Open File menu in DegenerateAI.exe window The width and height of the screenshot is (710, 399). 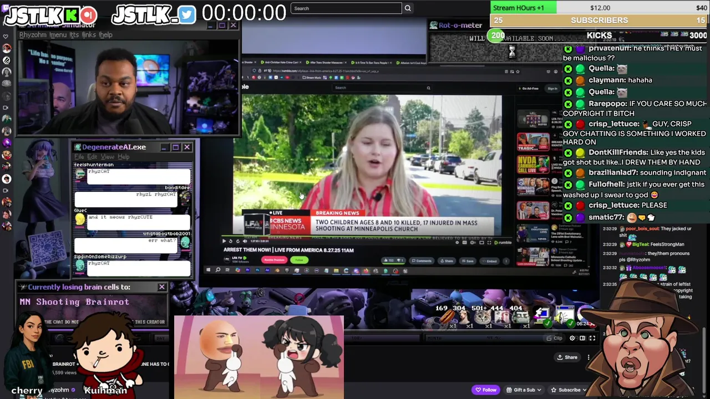click(x=79, y=157)
